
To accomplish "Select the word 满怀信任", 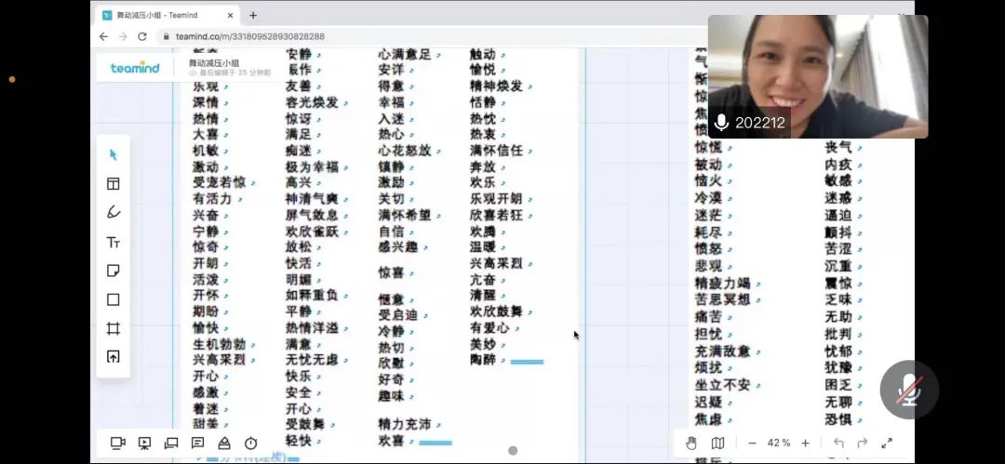I will tap(496, 151).
